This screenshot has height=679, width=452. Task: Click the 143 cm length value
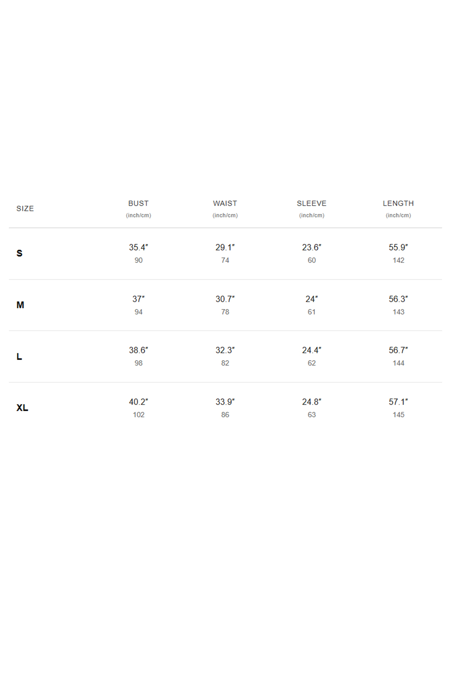click(398, 312)
